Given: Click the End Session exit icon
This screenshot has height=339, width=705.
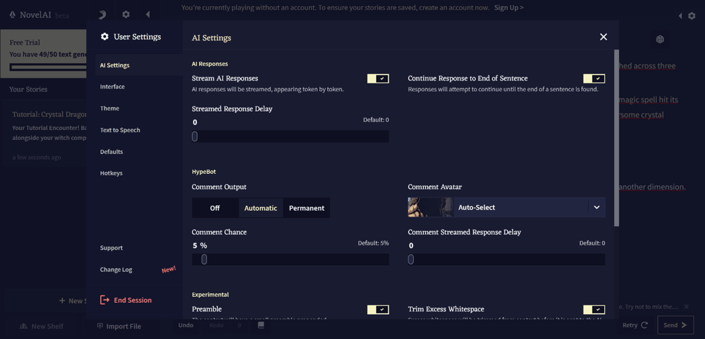Looking at the screenshot, I should pos(105,300).
